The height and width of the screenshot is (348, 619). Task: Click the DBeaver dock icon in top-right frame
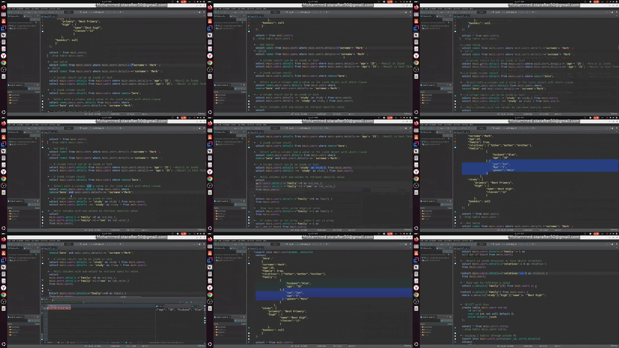[x=416, y=35]
